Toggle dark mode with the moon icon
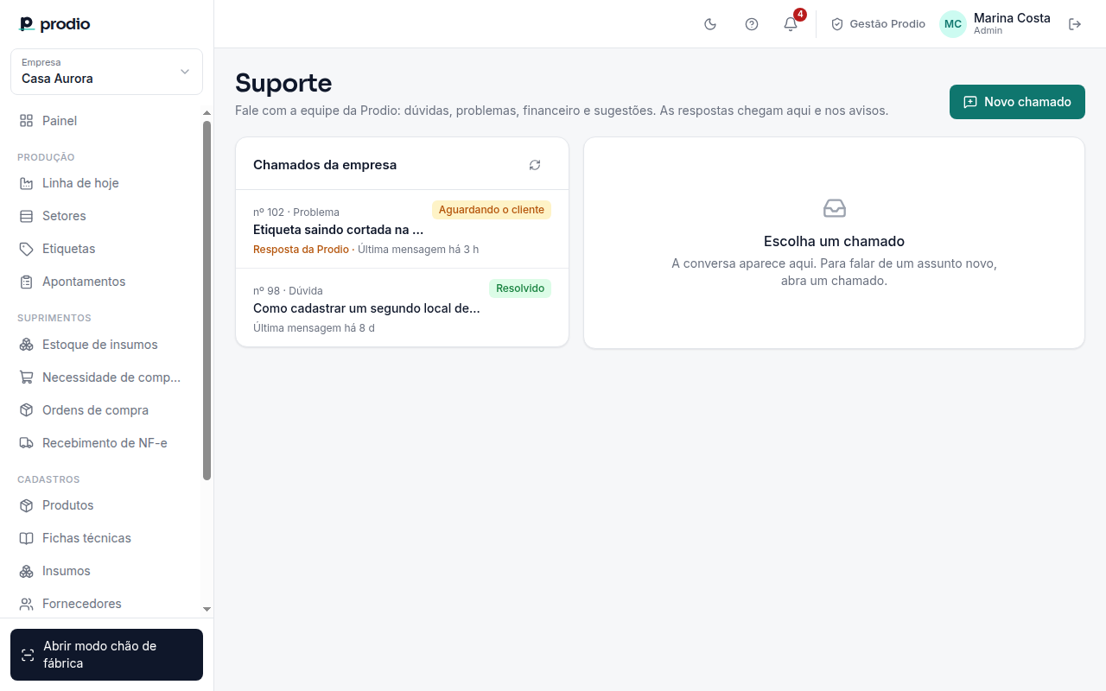Image resolution: width=1106 pixels, height=691 pixels. coord(710,24)
